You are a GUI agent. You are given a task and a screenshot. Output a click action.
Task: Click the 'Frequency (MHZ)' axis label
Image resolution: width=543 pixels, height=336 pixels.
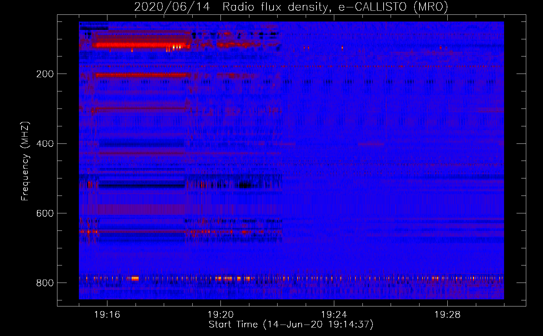pos(25,161)
